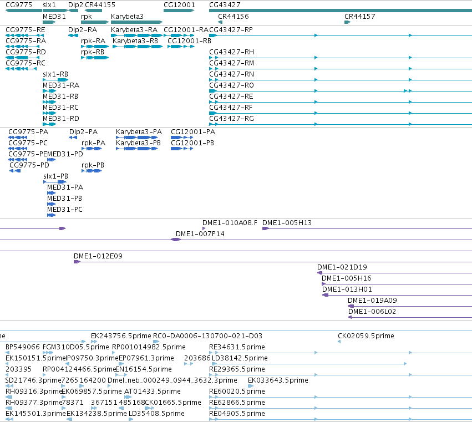The image size is (472, 422).
Task: Click transcript MED31-RC
Action: 61,108
